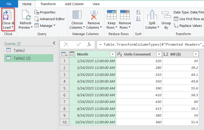The height and width of the screenshot is (130, 204).
Task: Confirm the formula with the checkmark
Action: coord(78,45)
